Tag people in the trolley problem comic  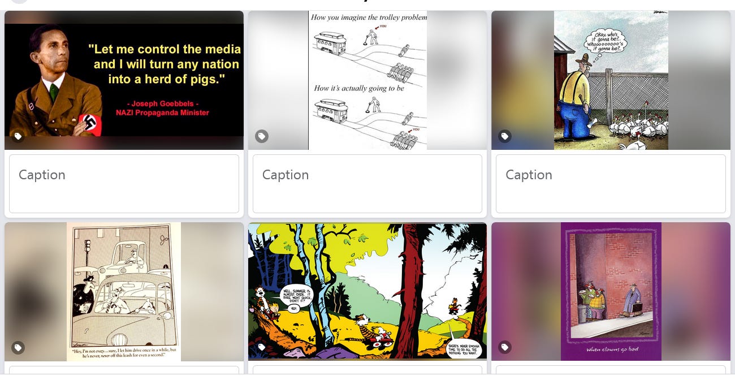click(x=261, y=136)
